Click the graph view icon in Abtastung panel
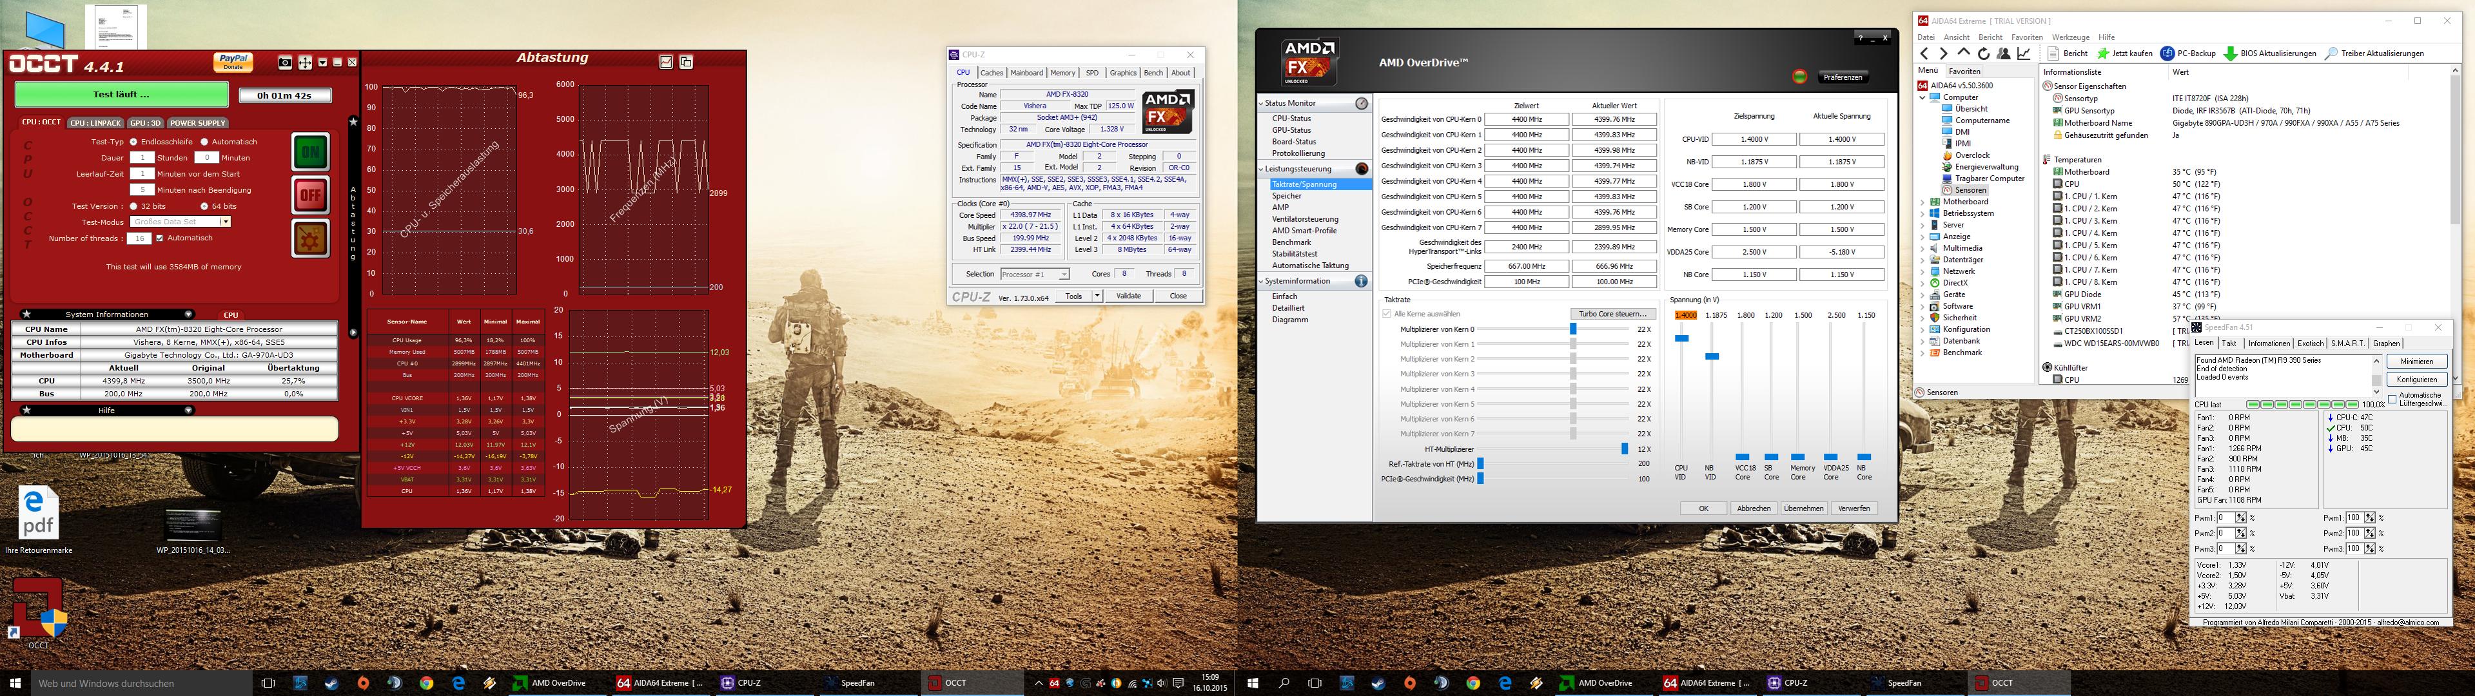2475x696 pixels. [x=666, y=61]
